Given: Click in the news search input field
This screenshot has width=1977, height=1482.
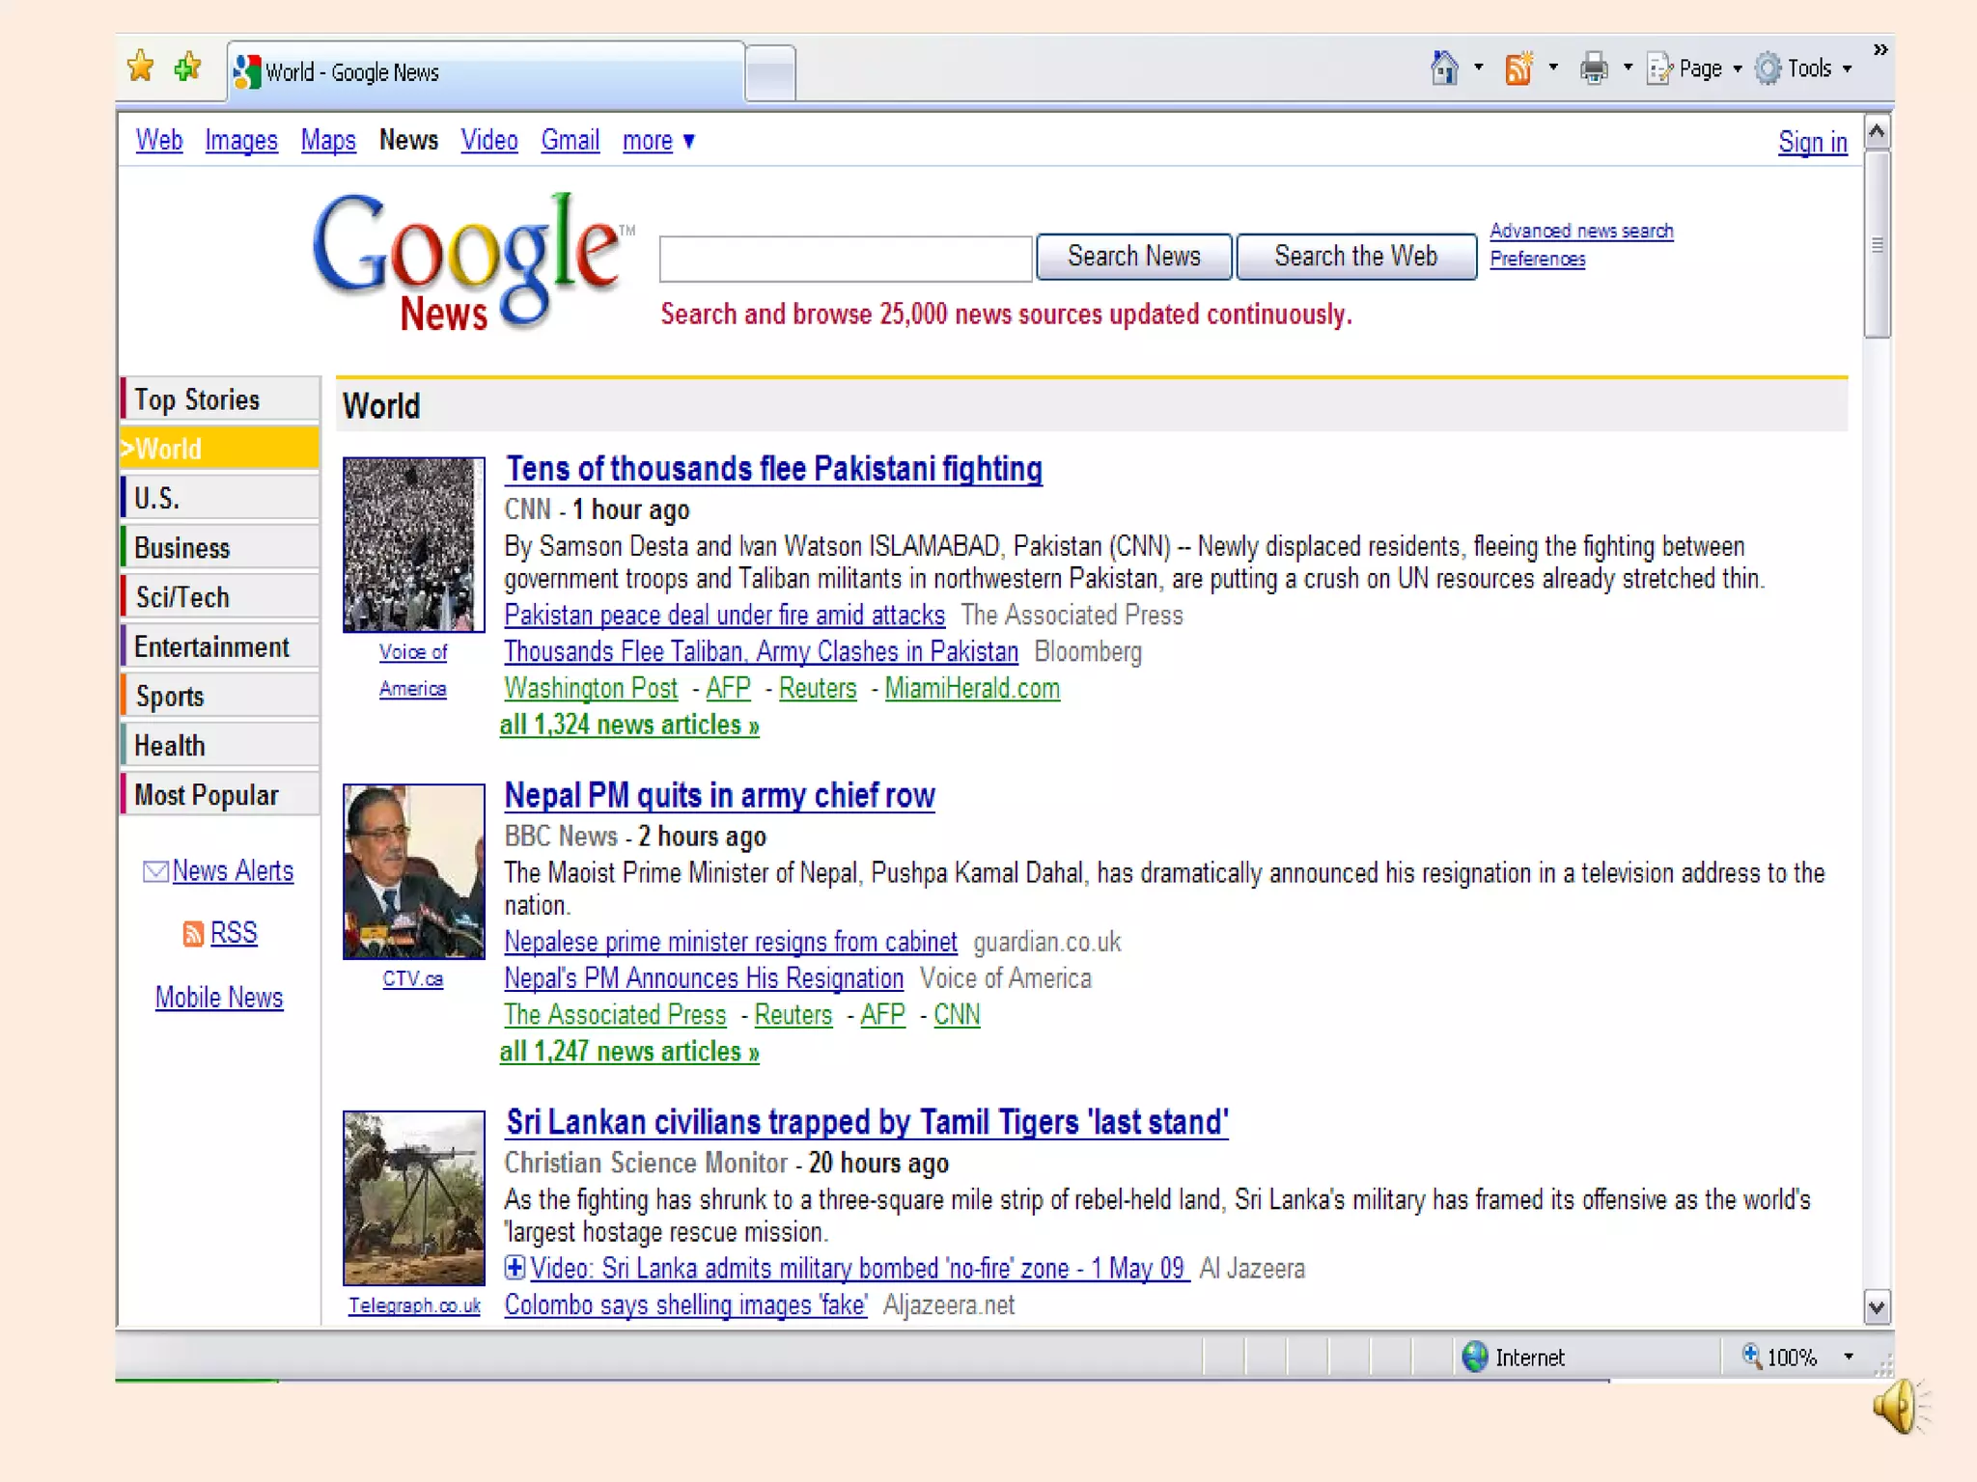Looking at the screenshot, I should [x=845, y=259].
